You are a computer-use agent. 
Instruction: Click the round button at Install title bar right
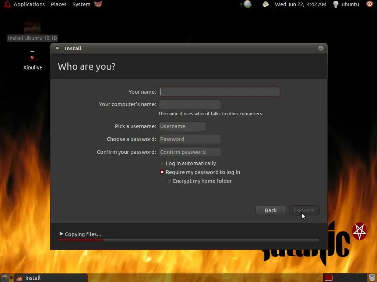(321, 48)
